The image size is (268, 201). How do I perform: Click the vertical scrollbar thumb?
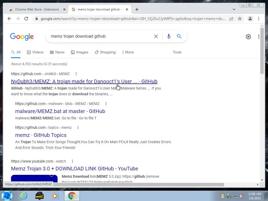tap(262, 51)
